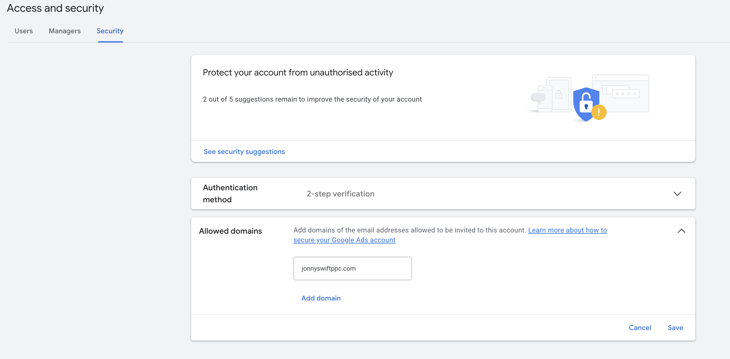Click the "Allowed domains" section heading
The height and width of the screenshot is (359, 730).
click(x=230, y=231)
